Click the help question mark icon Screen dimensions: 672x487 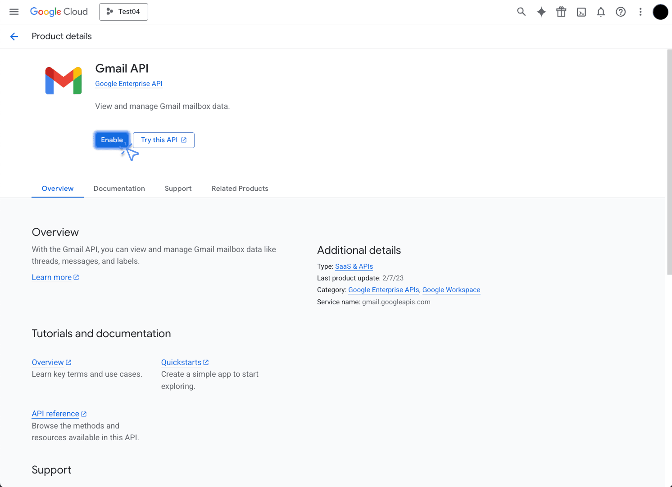(621, 12)
